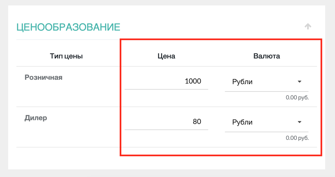Click Рубли text in Розничная row
The height and width of the screenshot is (177, 335).
coord(242,82)
